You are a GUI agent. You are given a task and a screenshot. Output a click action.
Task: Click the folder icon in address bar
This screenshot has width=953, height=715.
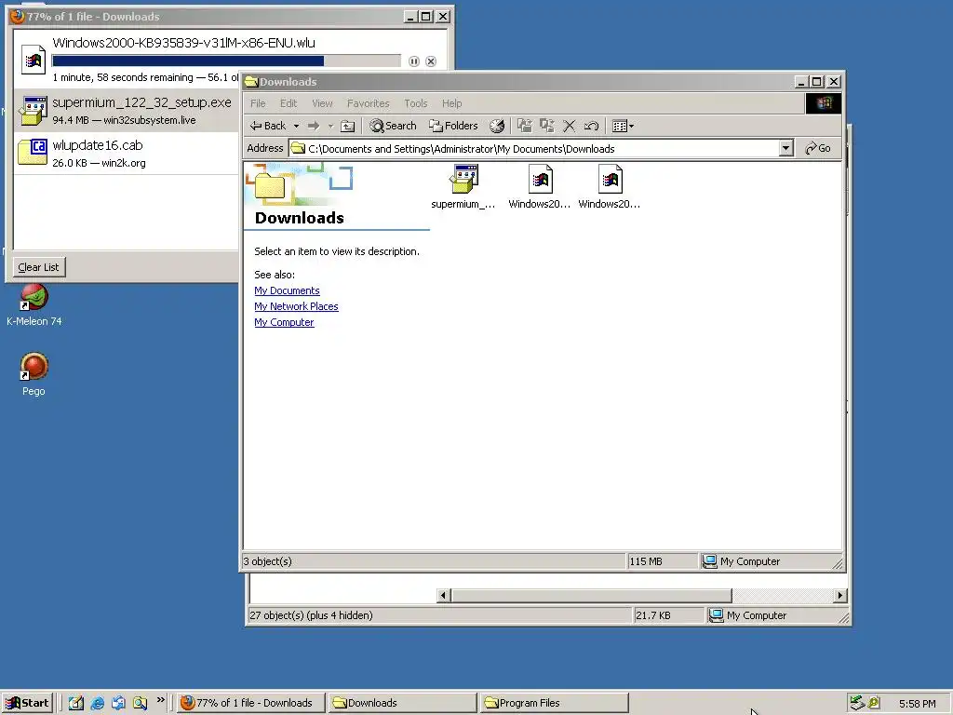click(298, 148)
